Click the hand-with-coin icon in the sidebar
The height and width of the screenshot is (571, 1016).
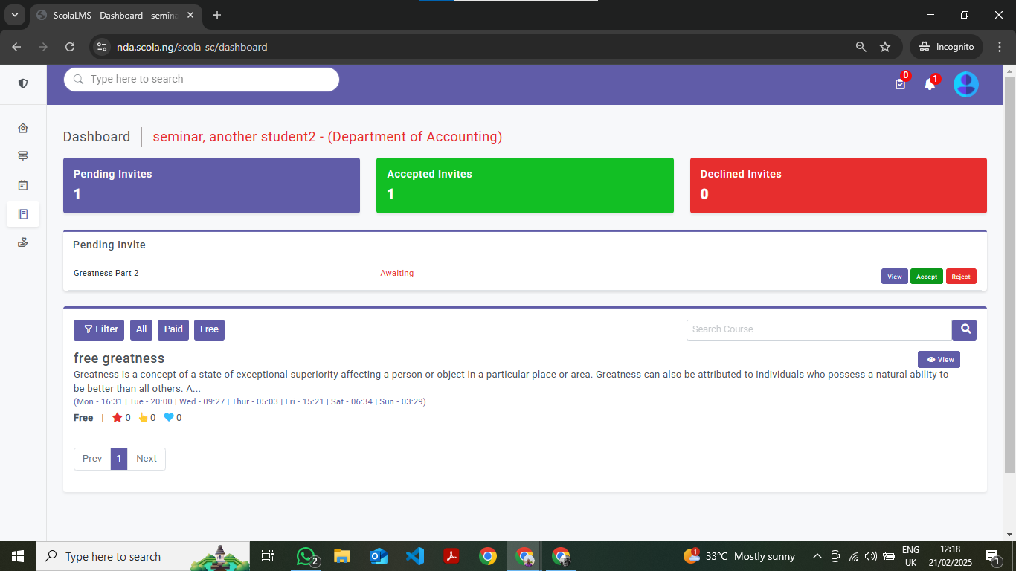pos(23,242)
